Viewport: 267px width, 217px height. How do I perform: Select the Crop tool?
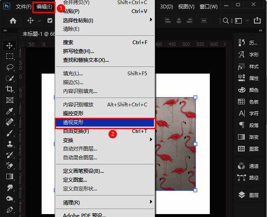[10, 89]
